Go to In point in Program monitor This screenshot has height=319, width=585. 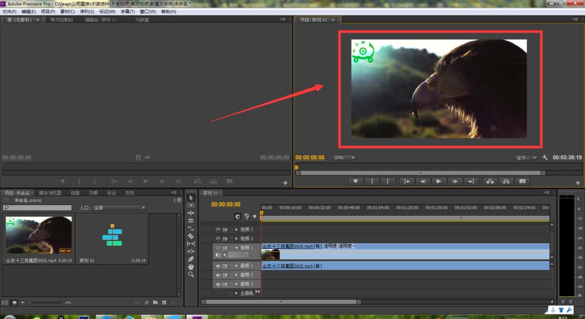click(407, 182)
